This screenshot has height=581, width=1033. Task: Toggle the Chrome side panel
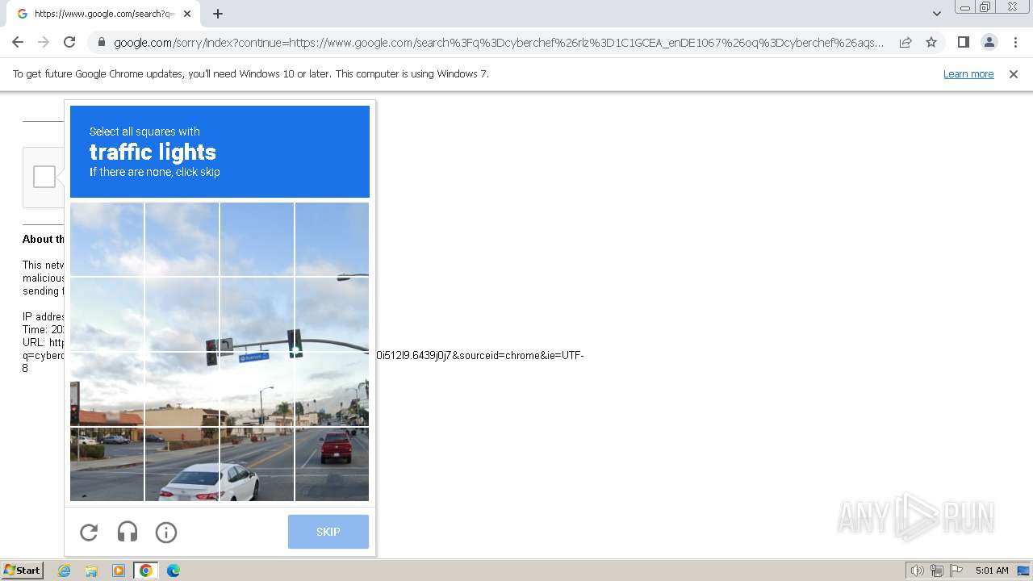point(963,42)
